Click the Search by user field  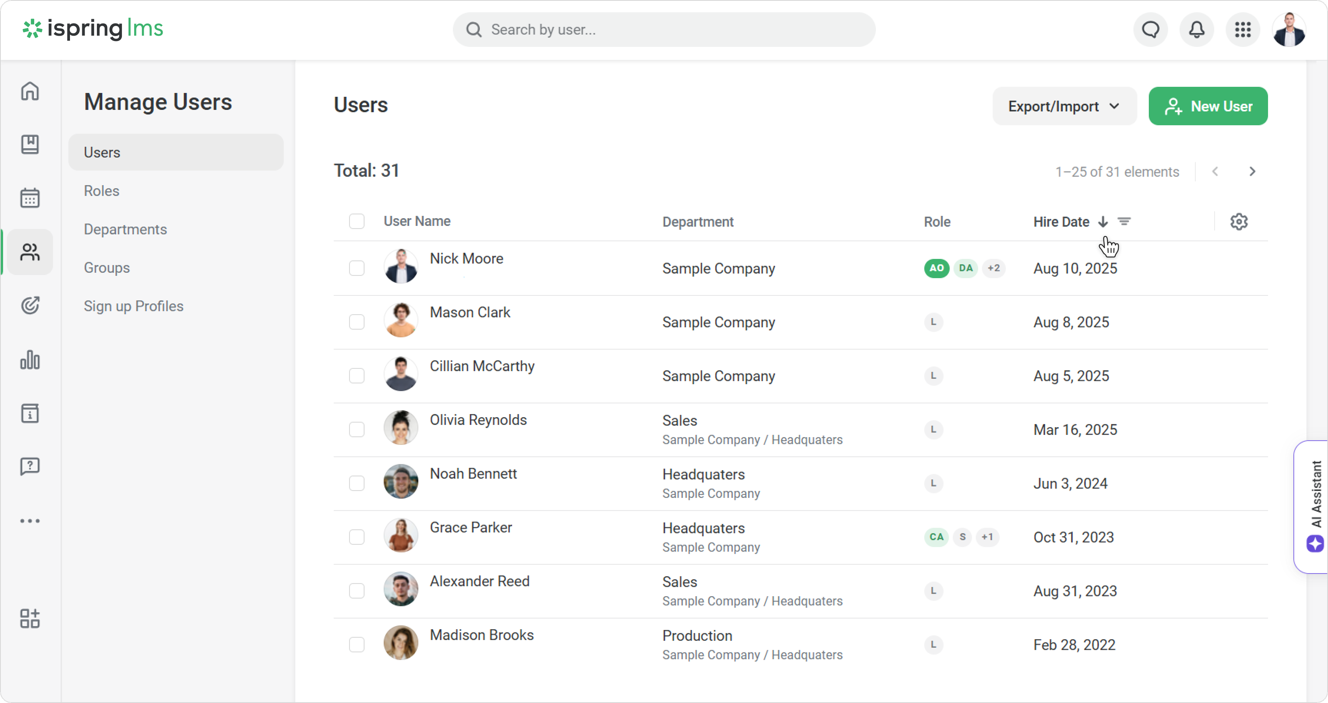pos(664,29)
